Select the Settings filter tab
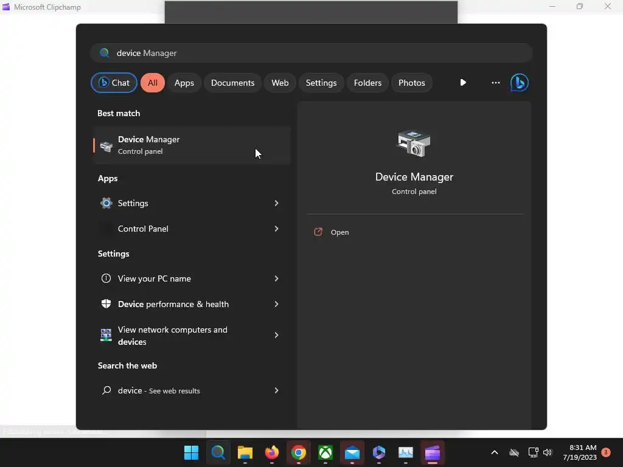This screenshot has height=467, width=623. pos(321,83)
